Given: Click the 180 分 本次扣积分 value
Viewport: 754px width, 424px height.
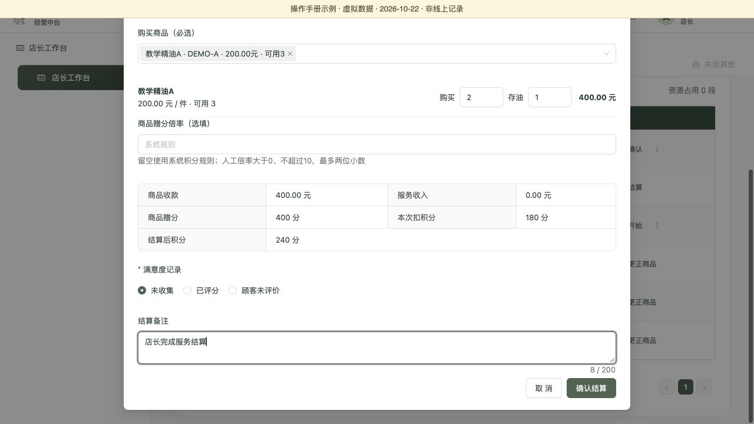Looking at the screenshot, I should coord(537,217).
